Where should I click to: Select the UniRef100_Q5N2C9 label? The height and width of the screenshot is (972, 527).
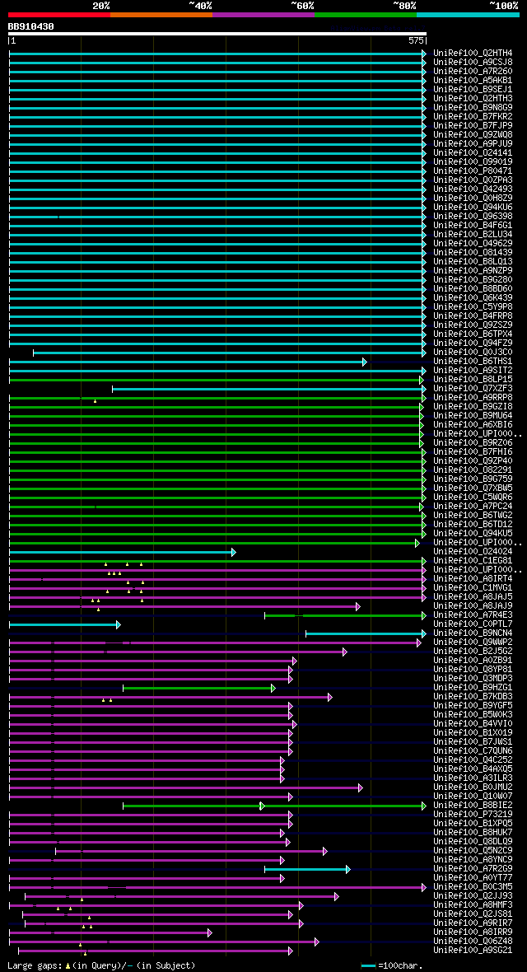pyautogui.click(x=473, y=850)
